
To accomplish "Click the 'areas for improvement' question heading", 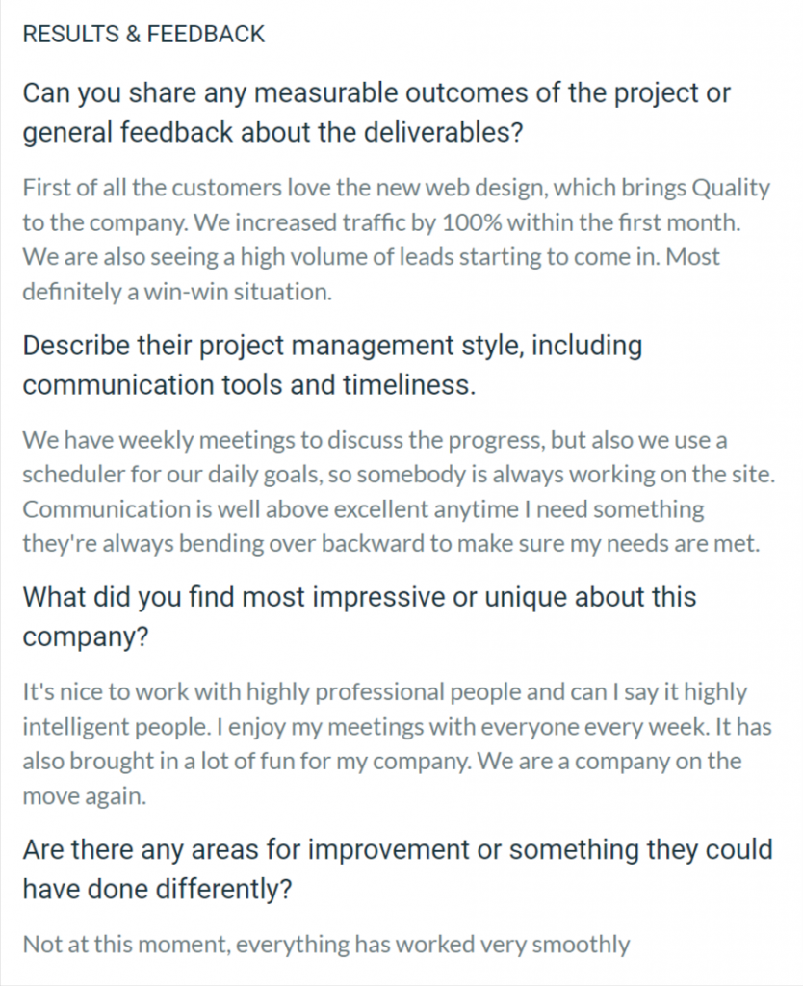I will 398,869.
